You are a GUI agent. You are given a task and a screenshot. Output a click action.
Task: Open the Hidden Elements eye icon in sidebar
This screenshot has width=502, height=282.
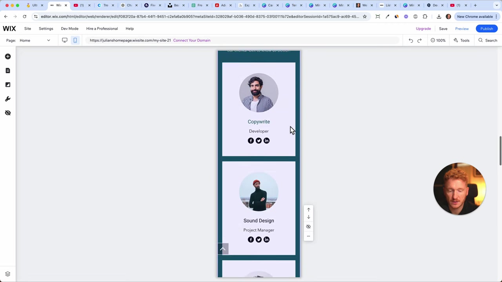8,113
